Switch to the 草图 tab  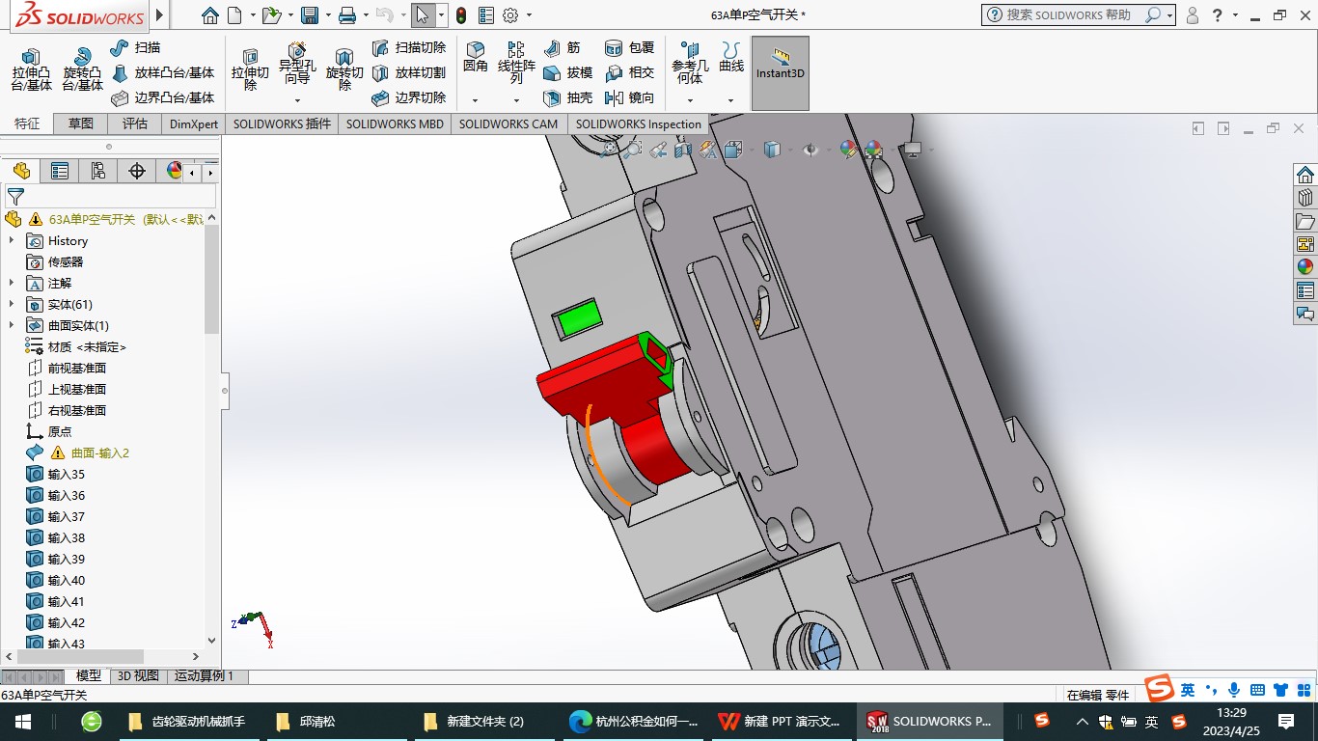pos(81,123)
